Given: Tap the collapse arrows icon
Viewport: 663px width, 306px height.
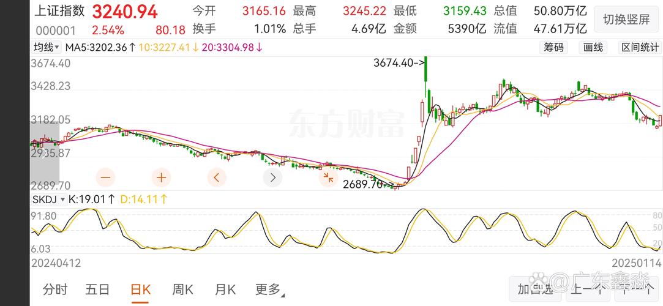Looking at the screenshot, I should click(x=328, y=177).
